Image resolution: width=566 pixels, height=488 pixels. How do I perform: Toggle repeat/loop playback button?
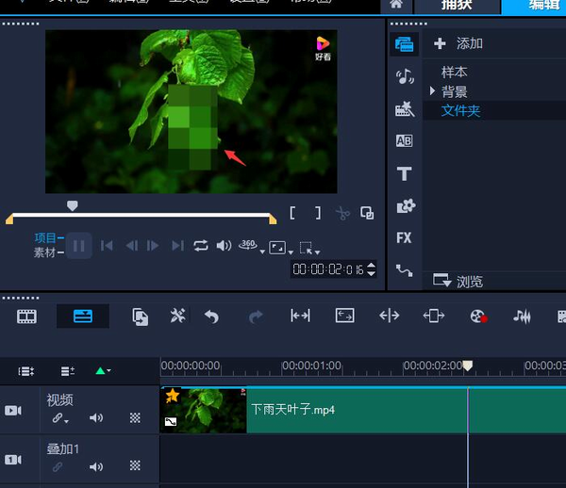[x=201, y=246]
